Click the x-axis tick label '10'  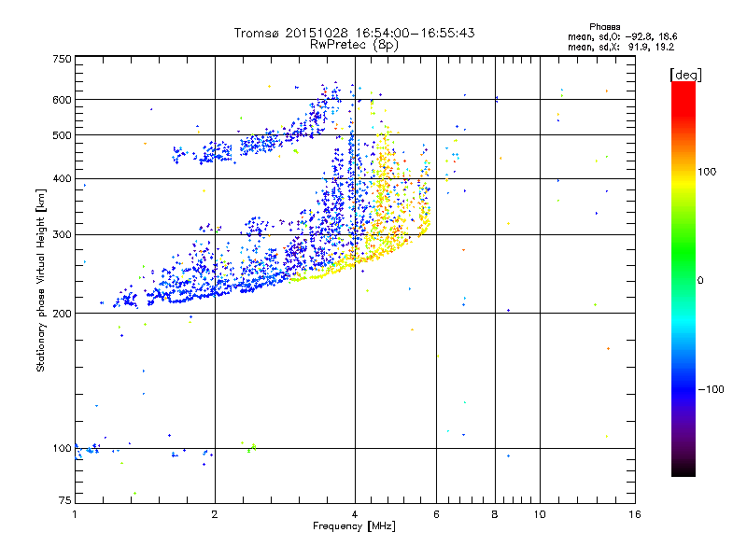pyautogui.click(x=540, y=514)
